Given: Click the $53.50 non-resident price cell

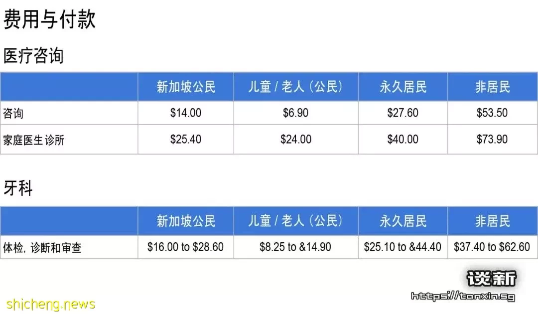Looking at the screenshot, I should [492, 113].
